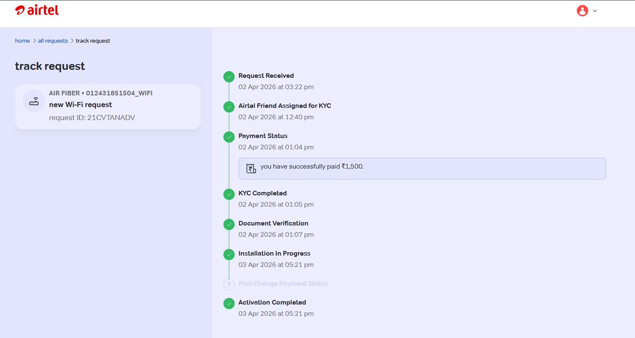Image resolution: width=635 pixels, height=338 pixels.
Task: Open the user profile avatar
Action: coord(582,11)
